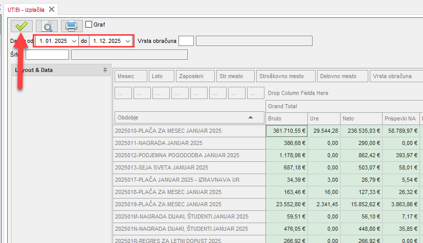Click Neto cell 236.535,03 €

(x=361, y=131)
